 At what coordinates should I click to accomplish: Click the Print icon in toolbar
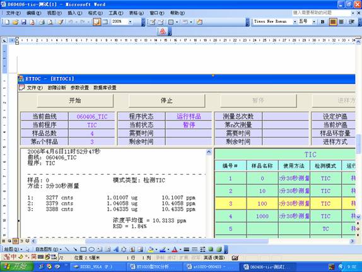tap(42, 22)
